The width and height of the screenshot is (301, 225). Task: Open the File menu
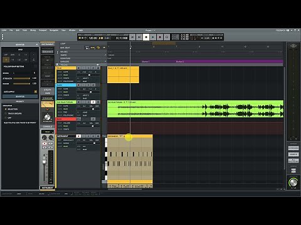(11, 30)
